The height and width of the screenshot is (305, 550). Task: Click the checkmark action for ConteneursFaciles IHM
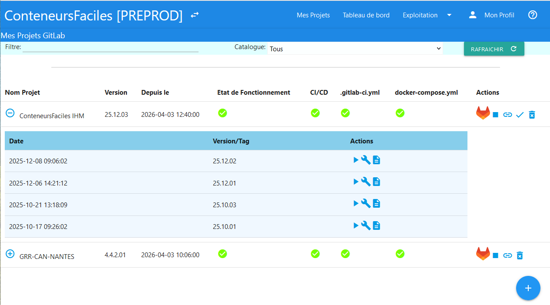pos(520,115)
